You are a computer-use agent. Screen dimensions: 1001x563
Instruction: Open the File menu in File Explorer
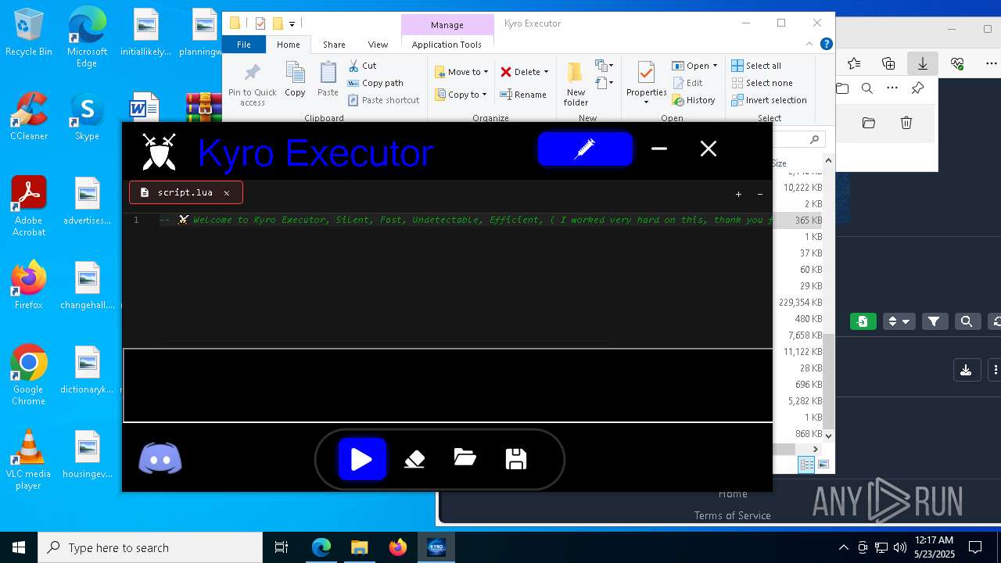(244, 45)
